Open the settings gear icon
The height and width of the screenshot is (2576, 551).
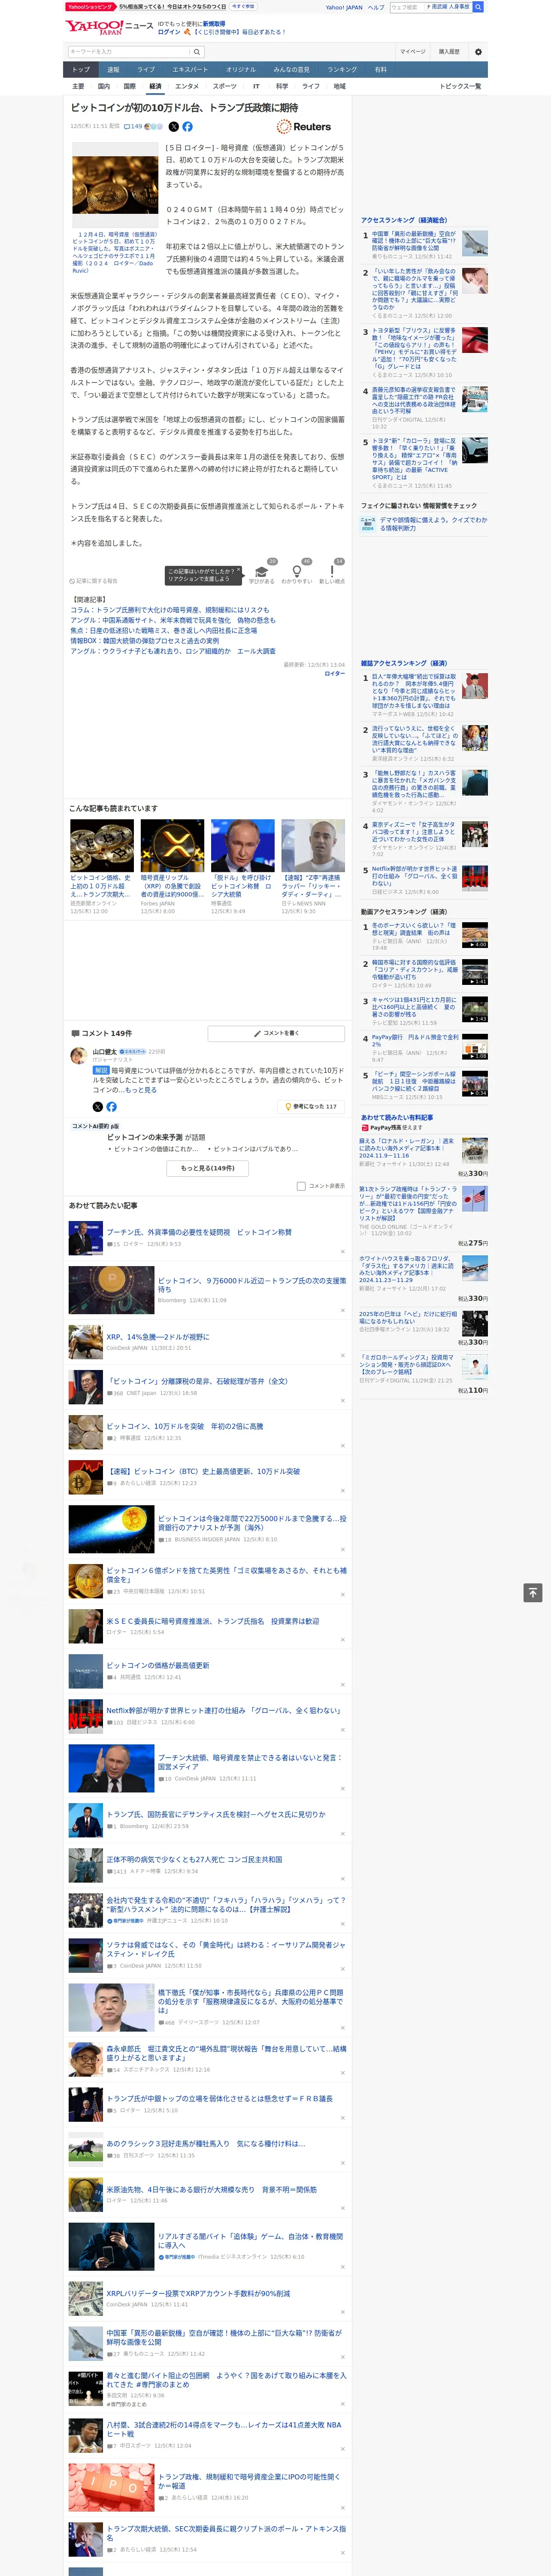[x=478, y=52]
